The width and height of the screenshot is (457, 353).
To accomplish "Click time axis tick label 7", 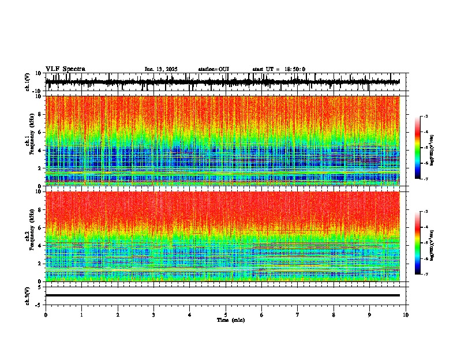I will (298, 315).
